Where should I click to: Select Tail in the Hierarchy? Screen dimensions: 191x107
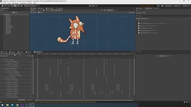pos(9,34)
